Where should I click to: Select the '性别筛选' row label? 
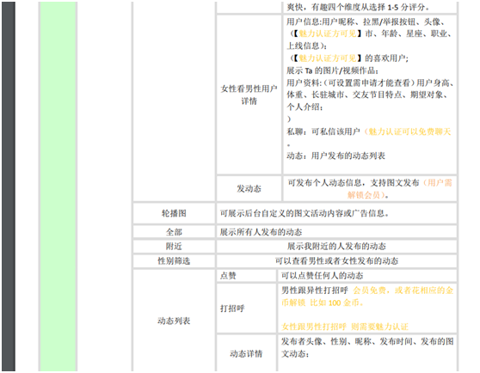point(174,261)
